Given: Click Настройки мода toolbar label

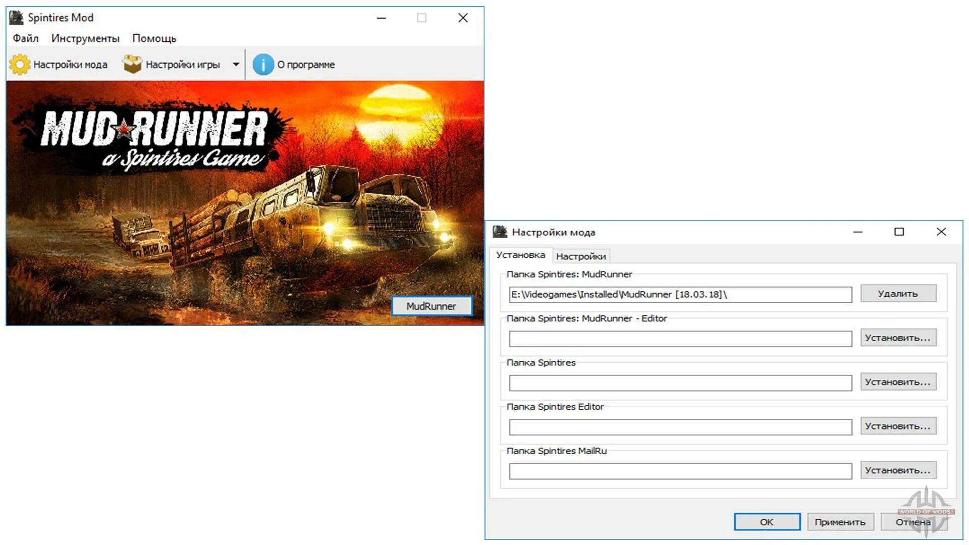Looking at the screenshot, I should 70,65.
